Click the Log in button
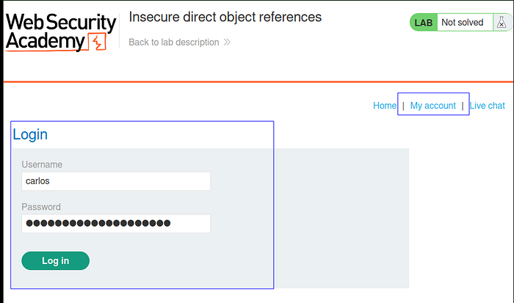The image size is (514, 303). click(x=55, y=260)
